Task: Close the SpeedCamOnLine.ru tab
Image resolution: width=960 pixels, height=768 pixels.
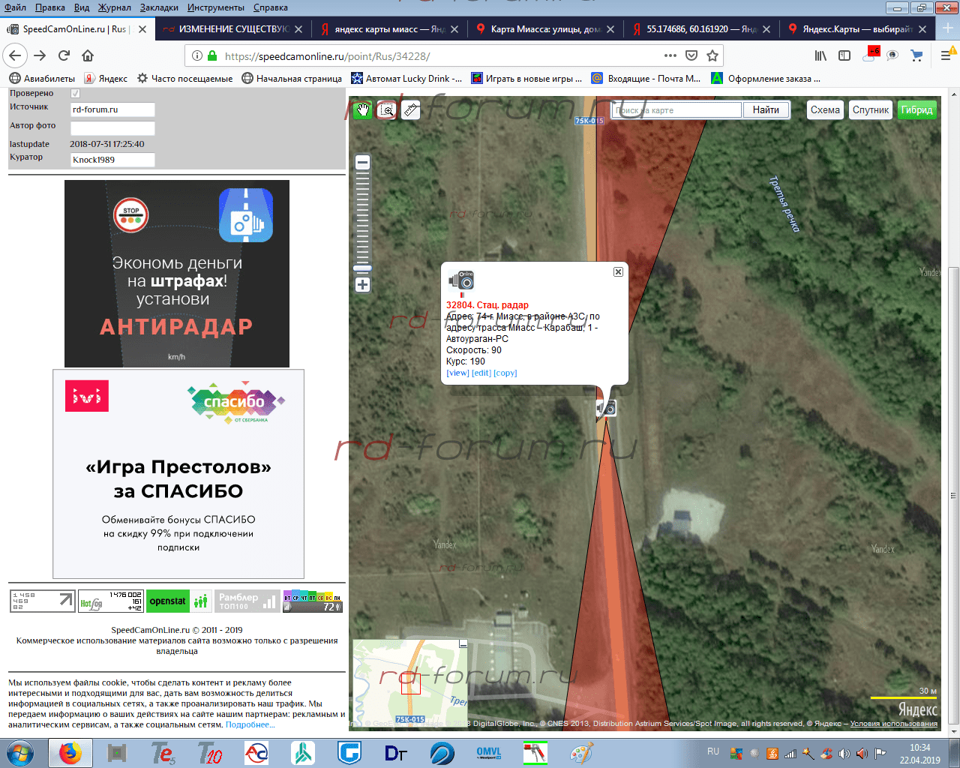Action: click(x=142, y=29)
